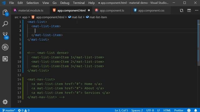
Task: Click the commented Item 3 line 11
Action: 67,66
